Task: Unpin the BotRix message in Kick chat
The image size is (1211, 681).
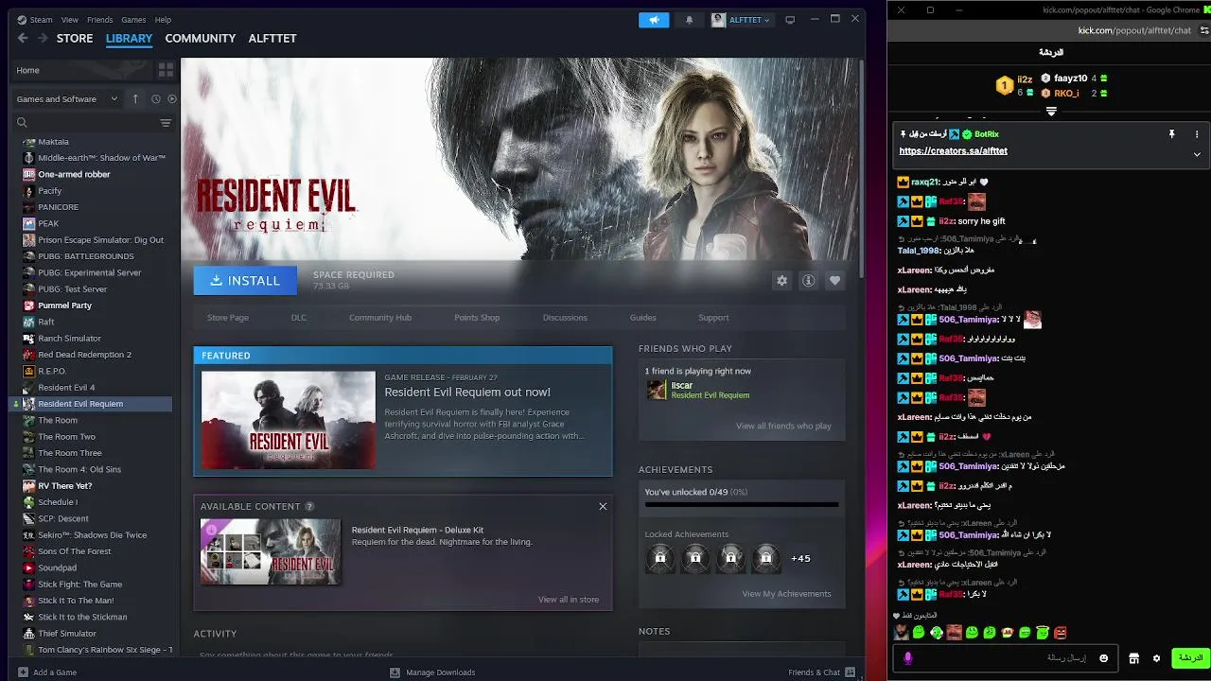Action: [1171, 134]
